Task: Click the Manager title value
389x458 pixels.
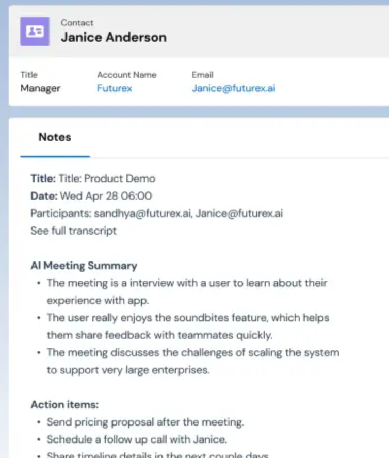Action: pyautogui.click(x=40, y=88)
